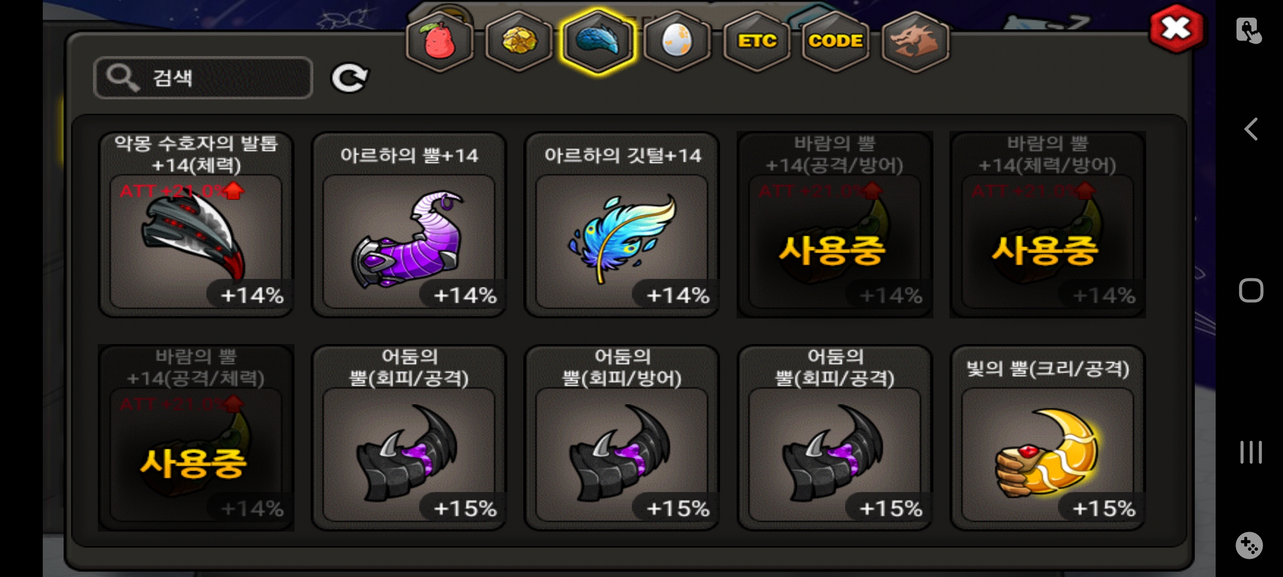Open the dragon head category tab

[x=915, y=42]
